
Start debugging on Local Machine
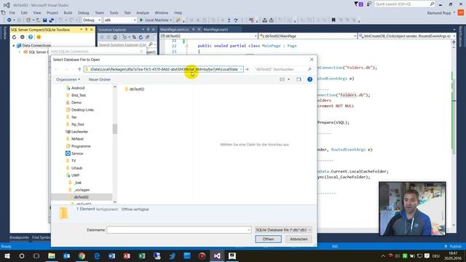(156, 20)
